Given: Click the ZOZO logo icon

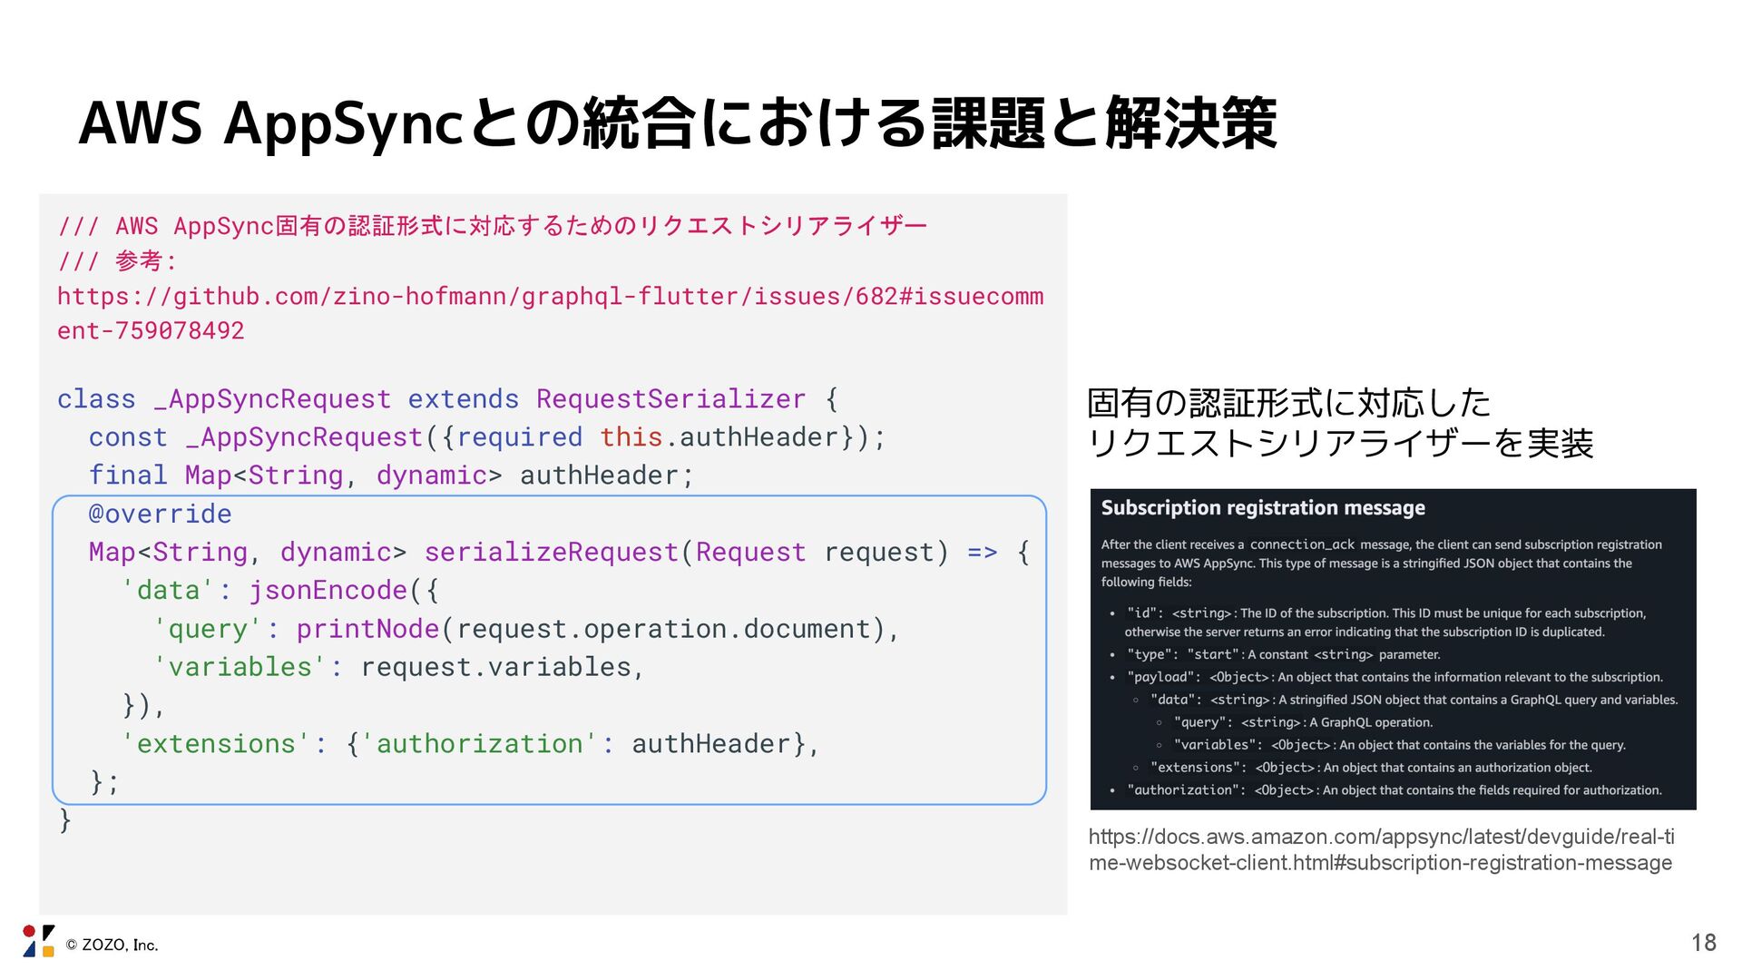Looking at the screenshot, I should 39,941.
